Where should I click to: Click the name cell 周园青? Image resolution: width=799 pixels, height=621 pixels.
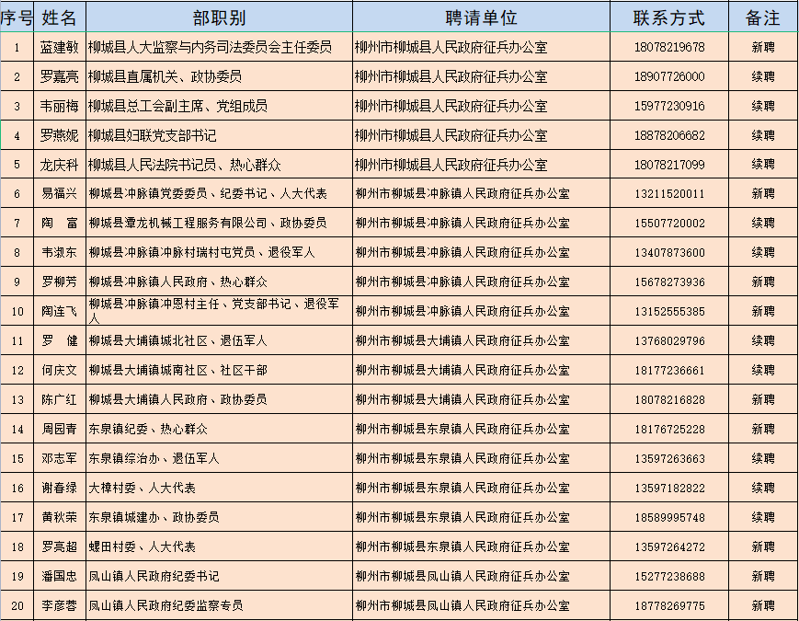coord(60,429)
